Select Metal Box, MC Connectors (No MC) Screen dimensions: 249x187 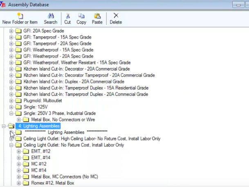pos(65,177)
